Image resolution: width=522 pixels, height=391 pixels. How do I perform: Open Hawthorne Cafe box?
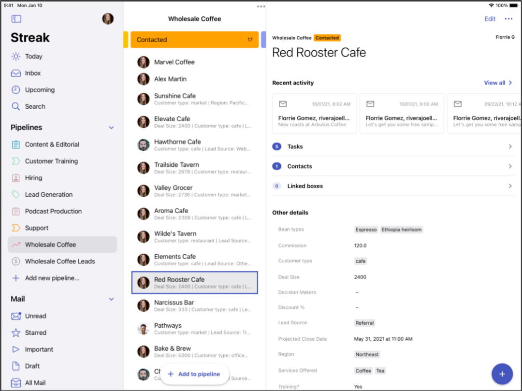coord(194,145)
